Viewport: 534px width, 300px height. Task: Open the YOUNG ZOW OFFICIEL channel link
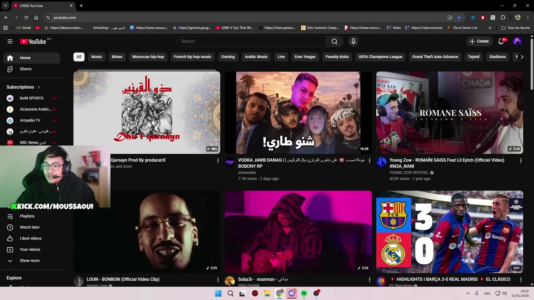[409, 172]
